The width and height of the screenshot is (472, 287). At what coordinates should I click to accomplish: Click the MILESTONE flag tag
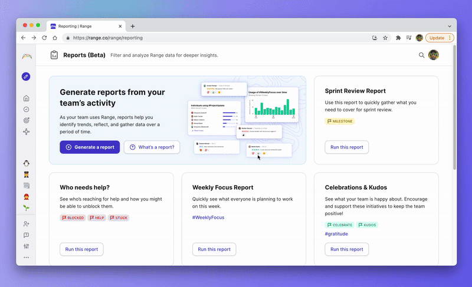pos(340,121)
